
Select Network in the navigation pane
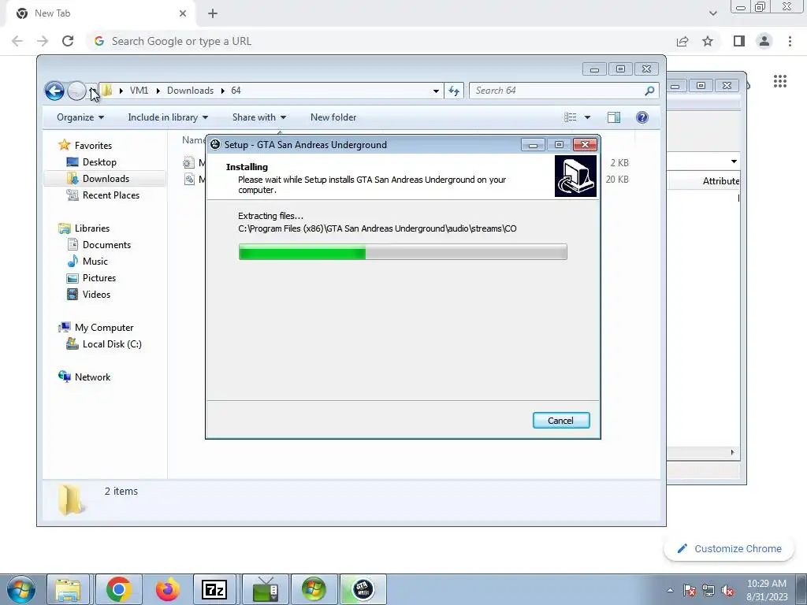tap(92, 377)
